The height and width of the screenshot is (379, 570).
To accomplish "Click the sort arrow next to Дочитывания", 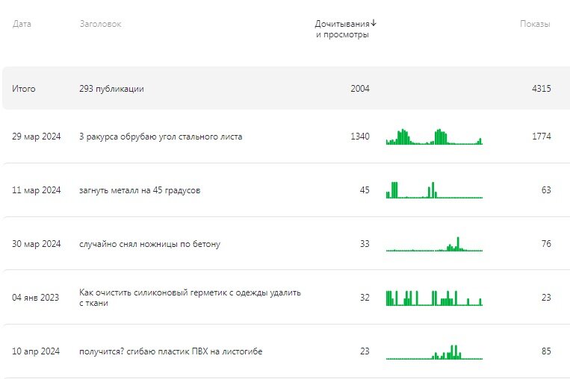I will (x=374, y=23).
